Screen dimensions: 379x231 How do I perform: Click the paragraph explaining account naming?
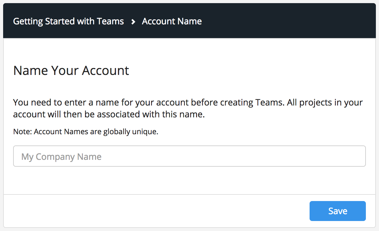188,108
